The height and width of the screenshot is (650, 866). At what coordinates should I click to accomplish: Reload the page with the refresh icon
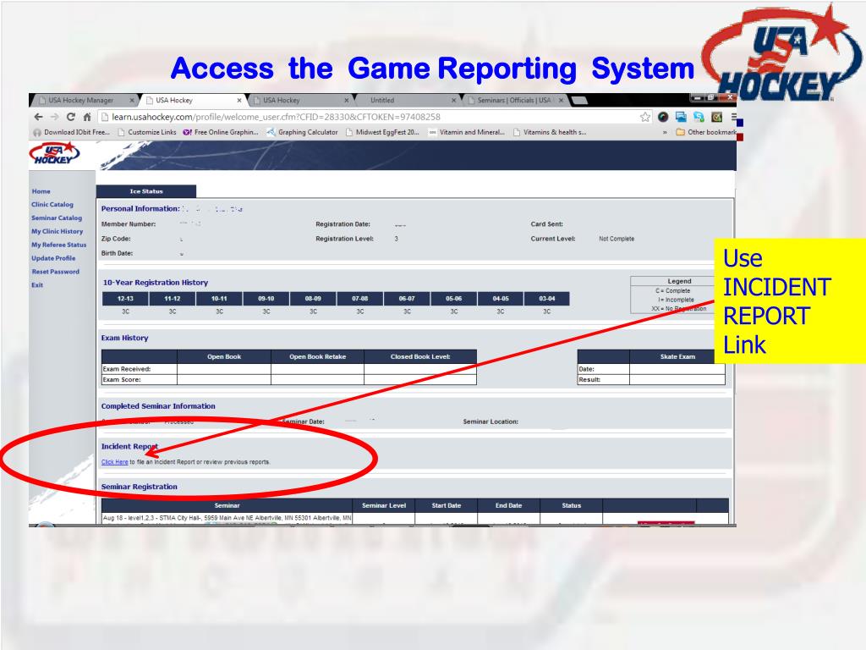click(x=71, y=117)
